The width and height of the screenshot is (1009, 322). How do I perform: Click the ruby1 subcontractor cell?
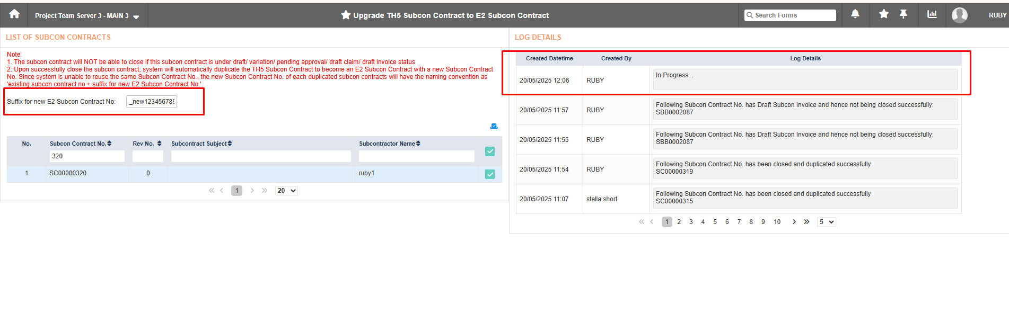[x=366, y=173]
